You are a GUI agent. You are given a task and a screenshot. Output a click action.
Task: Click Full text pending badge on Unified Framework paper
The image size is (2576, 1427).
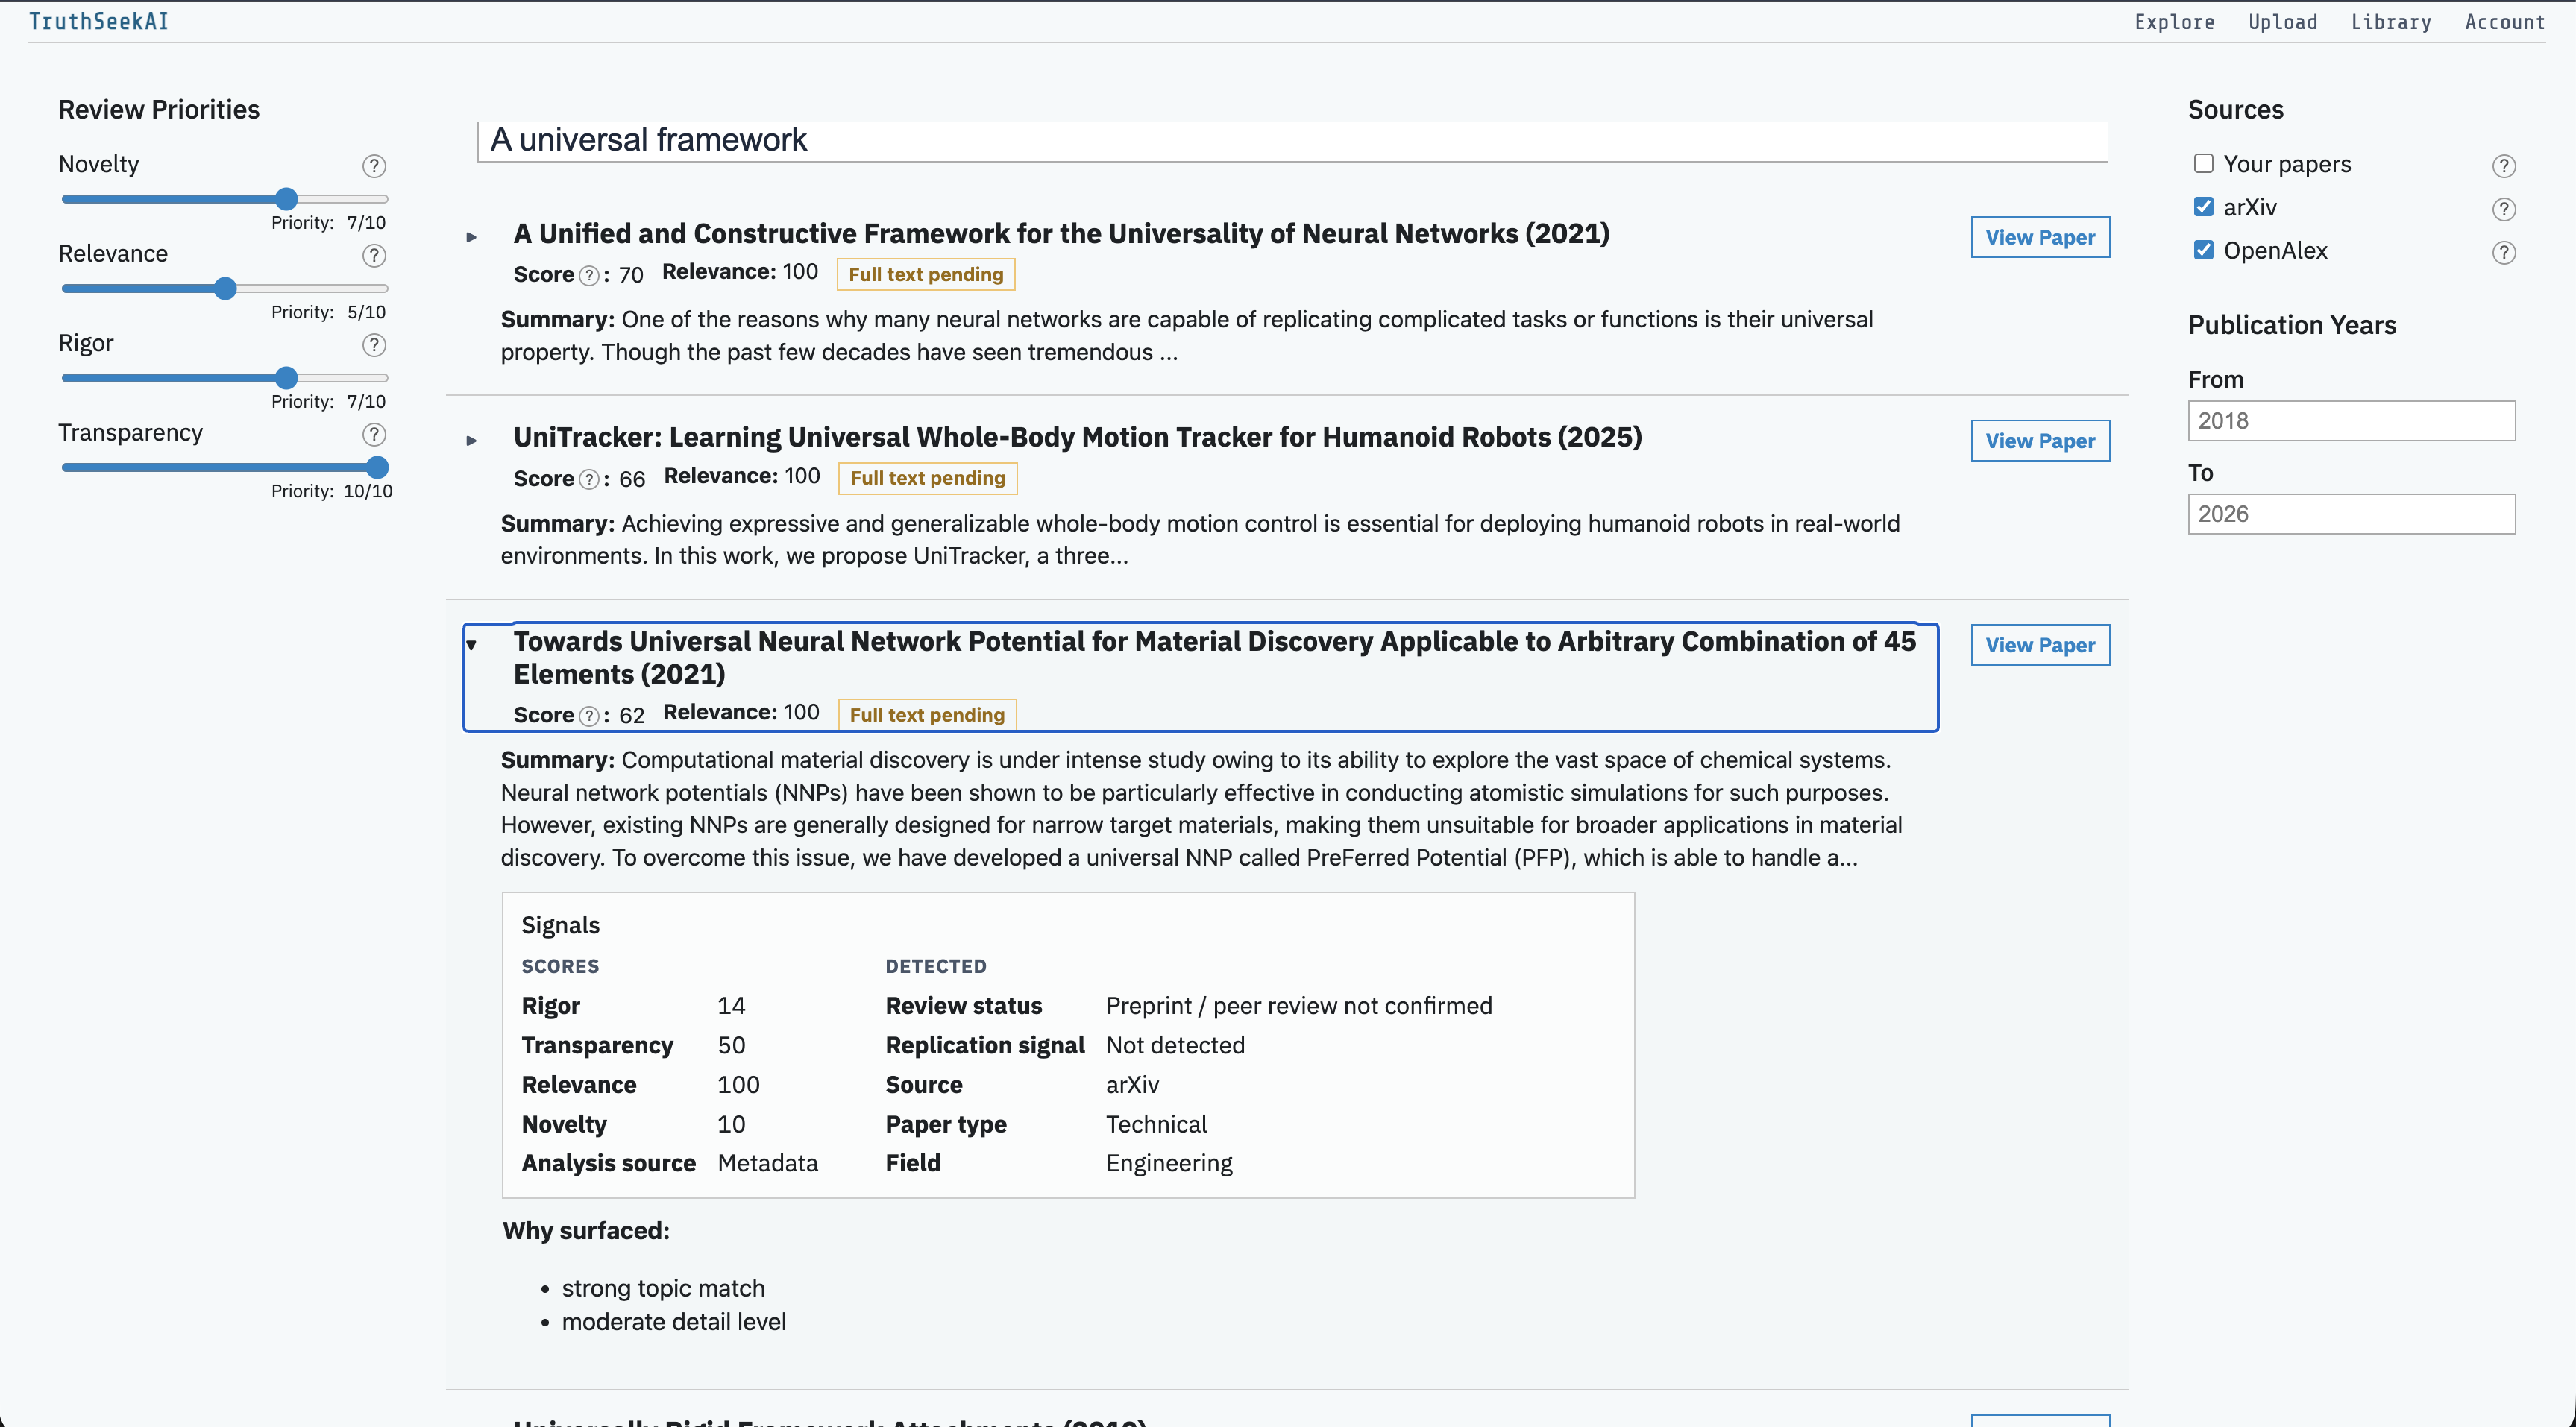926,275
